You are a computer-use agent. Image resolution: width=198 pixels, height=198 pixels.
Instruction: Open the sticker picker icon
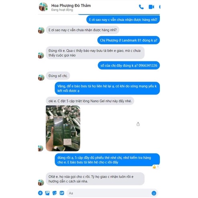click(x=55, y=193)
